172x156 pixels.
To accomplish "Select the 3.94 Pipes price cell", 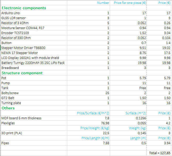I will click(159, 143).
